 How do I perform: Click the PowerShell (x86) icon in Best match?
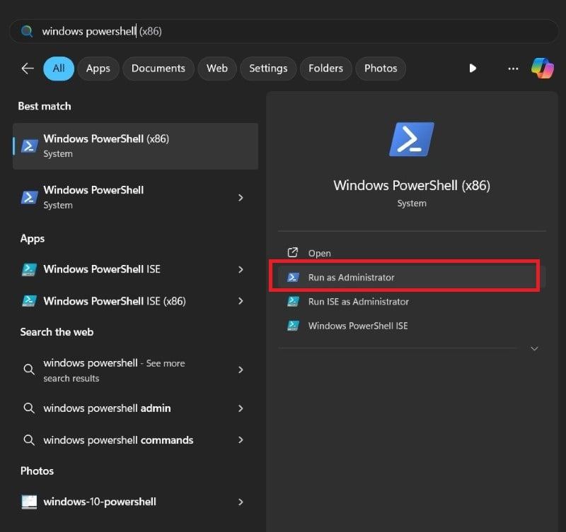29,146
